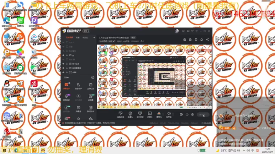Screen dimensions: 275x154
Task: Add a camera source from bottom toolbar
Action: click(130, 115)
